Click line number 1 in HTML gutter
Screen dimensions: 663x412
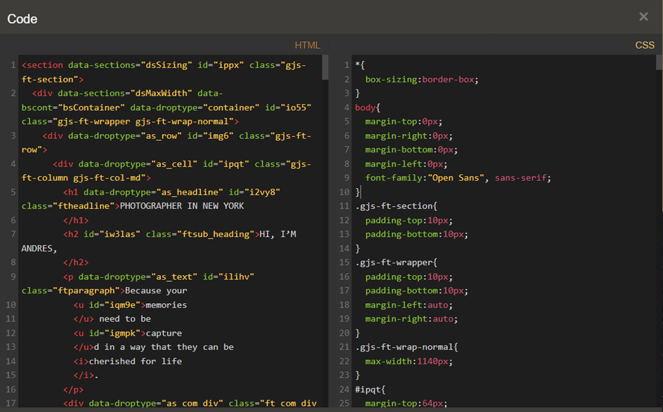tap(12, 65)
